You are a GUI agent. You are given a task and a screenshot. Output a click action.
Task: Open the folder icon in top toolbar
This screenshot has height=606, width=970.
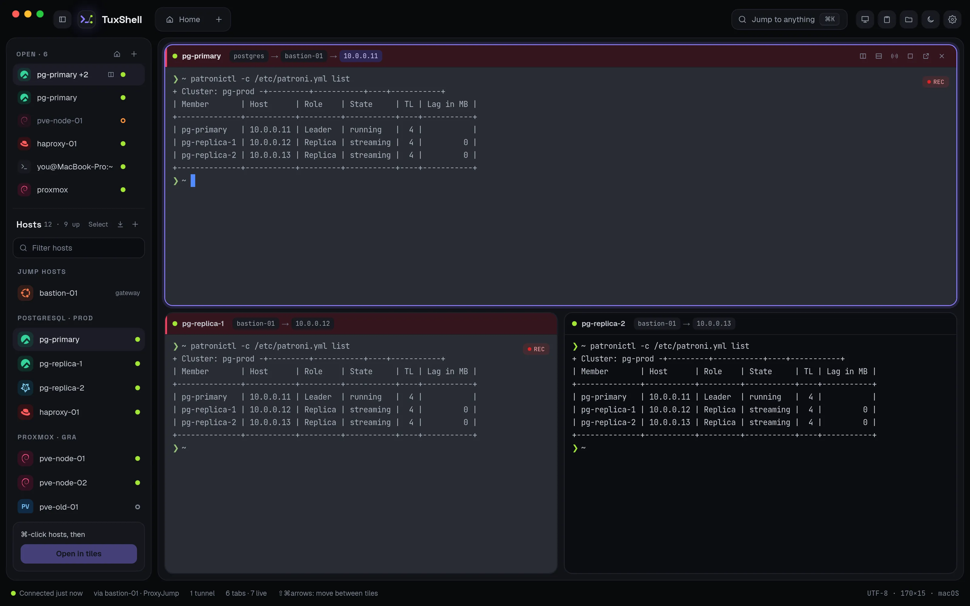coord(909,19)
